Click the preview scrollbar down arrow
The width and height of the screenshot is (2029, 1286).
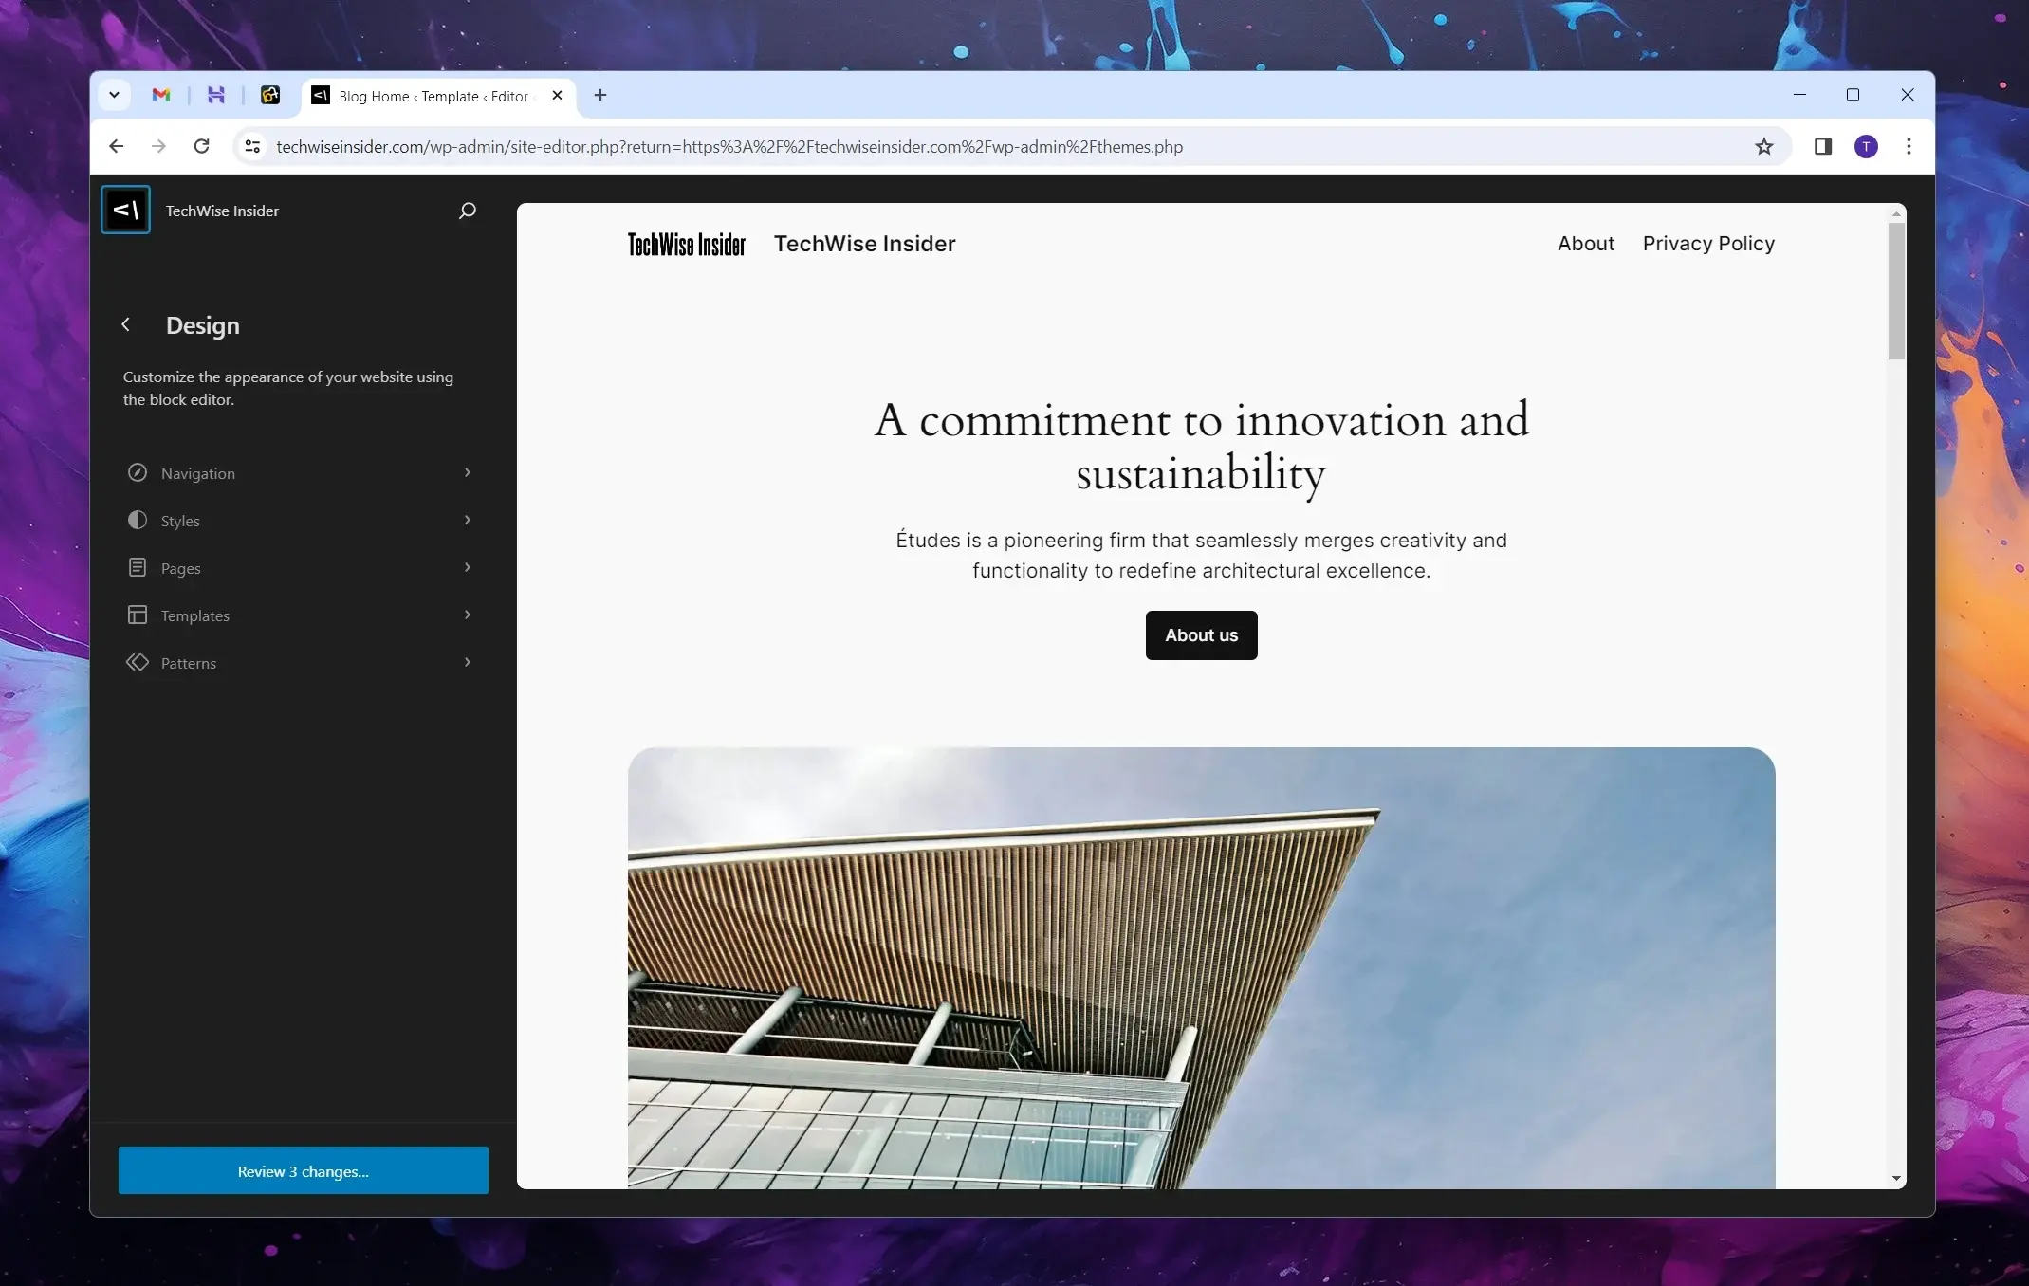click(1895, 1179)
